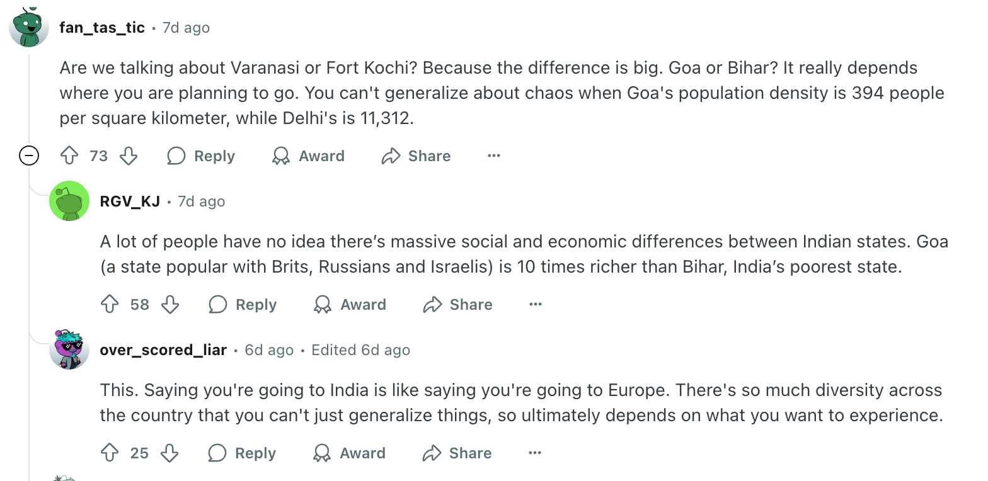Open more options for fan_tas_tic's comment
Viewport: 988px width, 481px height.
[494, 156]
